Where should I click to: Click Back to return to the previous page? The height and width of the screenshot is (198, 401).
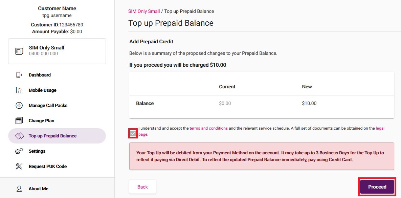(142, 186)
